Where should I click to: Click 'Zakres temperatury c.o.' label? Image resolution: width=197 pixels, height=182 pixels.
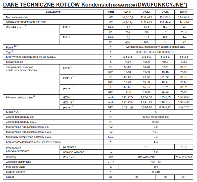[20, 117]
